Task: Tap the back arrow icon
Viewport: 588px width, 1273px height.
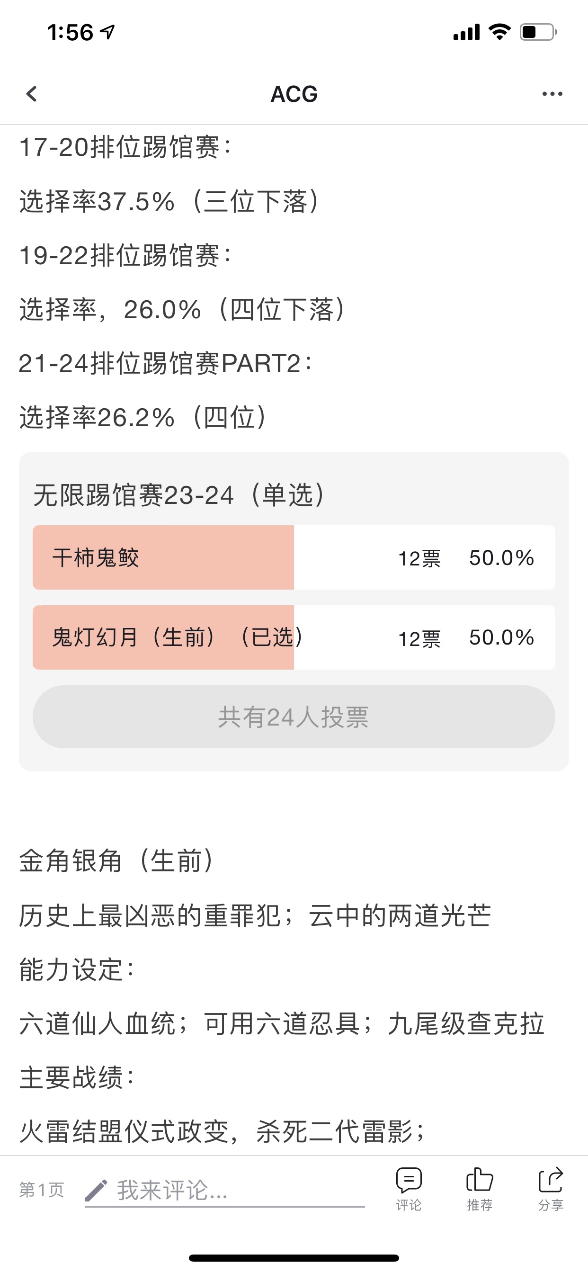Action: click(x=32, y=94)
